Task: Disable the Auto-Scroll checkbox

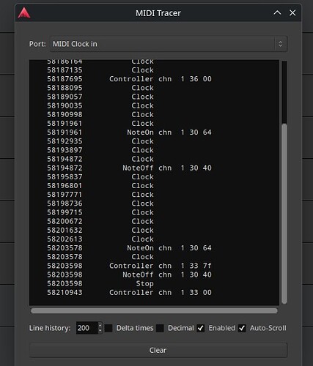Action: pos(242,328)
